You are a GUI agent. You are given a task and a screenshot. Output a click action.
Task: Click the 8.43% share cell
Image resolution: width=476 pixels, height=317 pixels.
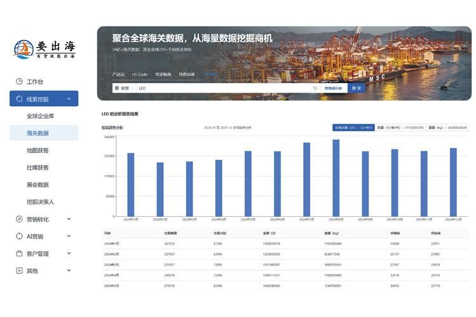(218, 286)
